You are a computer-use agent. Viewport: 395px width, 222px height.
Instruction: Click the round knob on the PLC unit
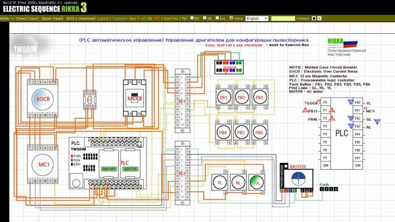tap(76, 183)
